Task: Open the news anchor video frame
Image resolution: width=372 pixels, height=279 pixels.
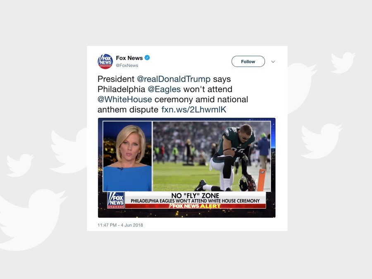Action: [x=127, y=156]
